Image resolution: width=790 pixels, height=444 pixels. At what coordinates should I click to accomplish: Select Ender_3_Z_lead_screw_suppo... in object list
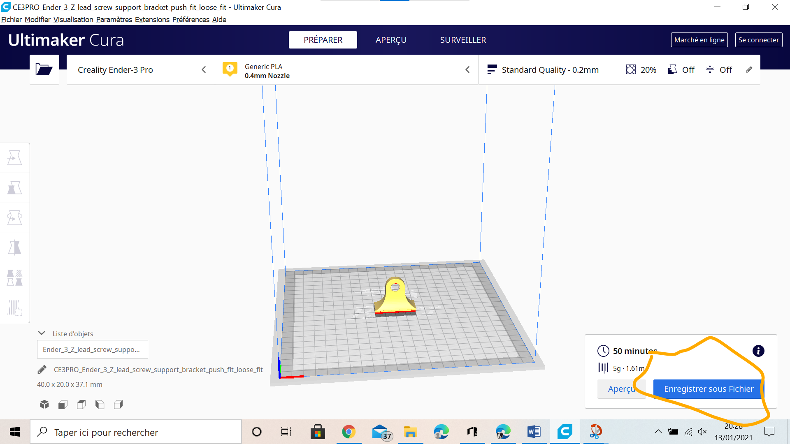(x=92, y=349)
